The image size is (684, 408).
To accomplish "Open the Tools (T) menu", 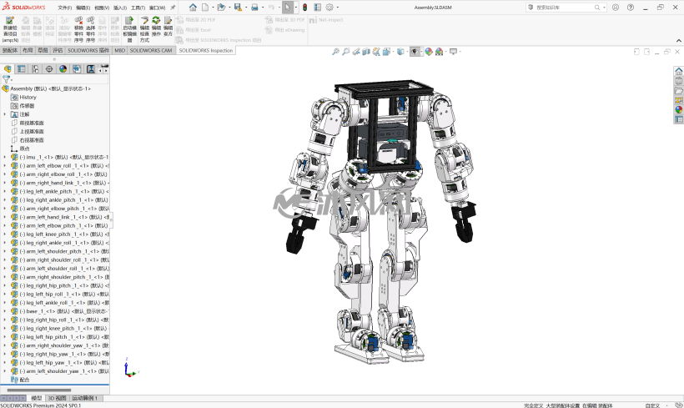I will 138,8.
